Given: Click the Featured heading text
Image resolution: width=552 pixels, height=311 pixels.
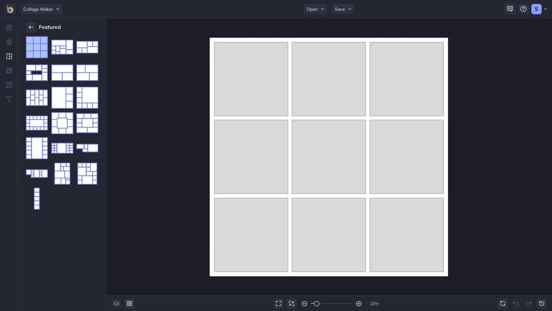Looking at the screenshot, I should pos(50,27).
